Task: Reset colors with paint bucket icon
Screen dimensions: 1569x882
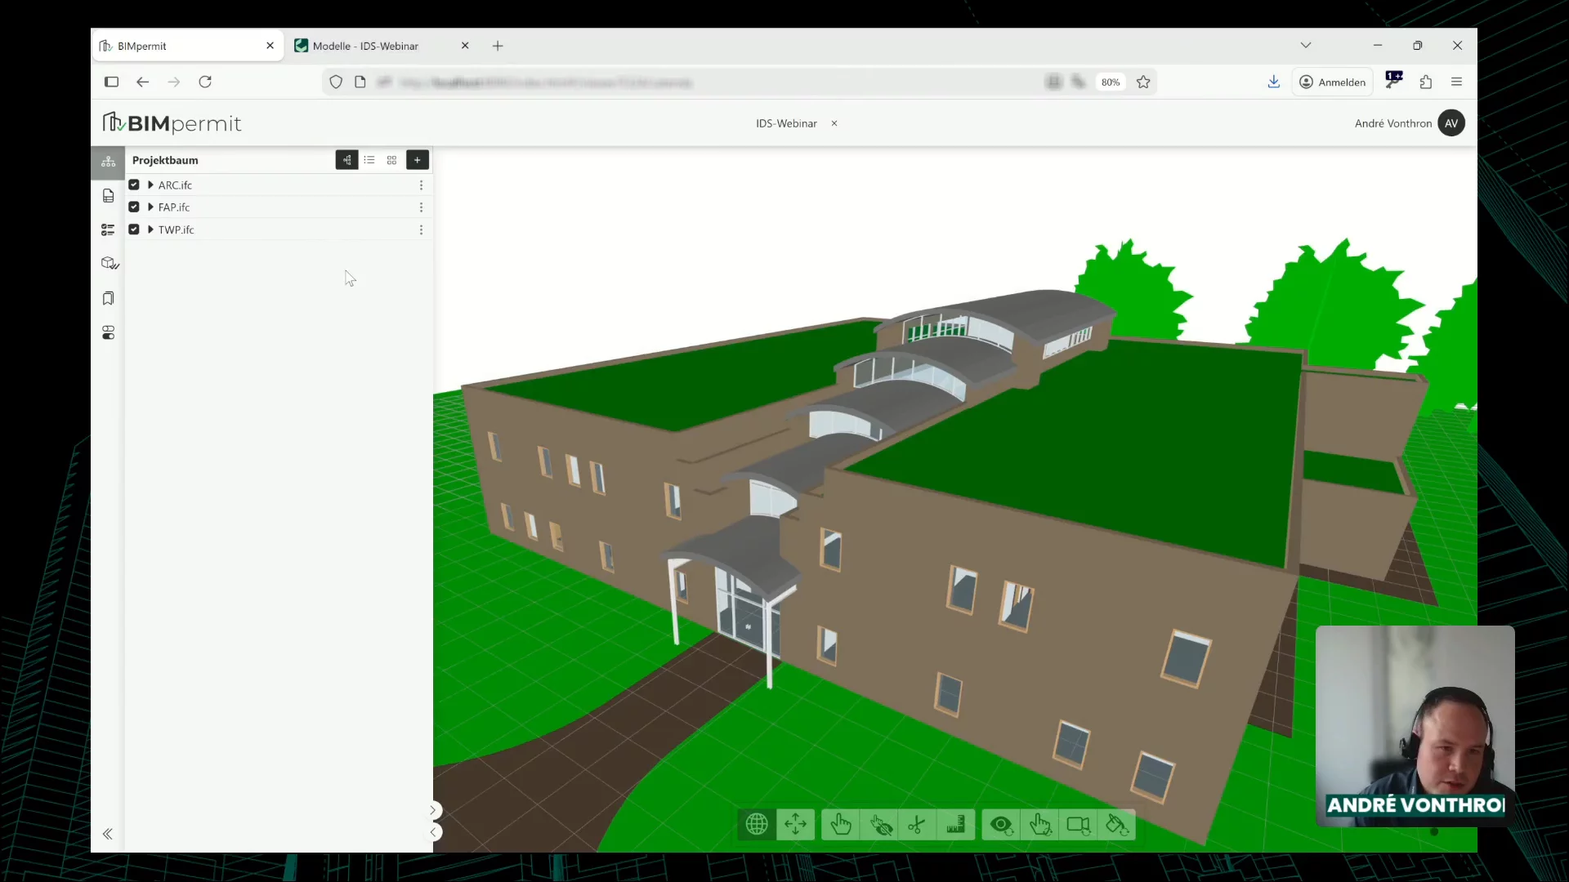Action: click(1116, 825)
